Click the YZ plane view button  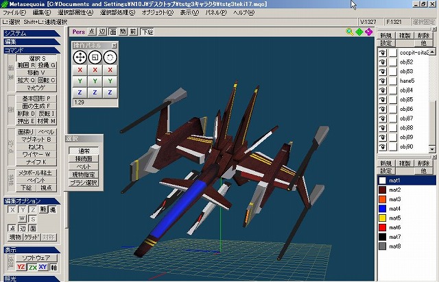click(x=21, y=267)
